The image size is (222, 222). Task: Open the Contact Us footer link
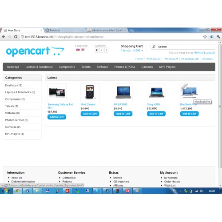(69, 178)
